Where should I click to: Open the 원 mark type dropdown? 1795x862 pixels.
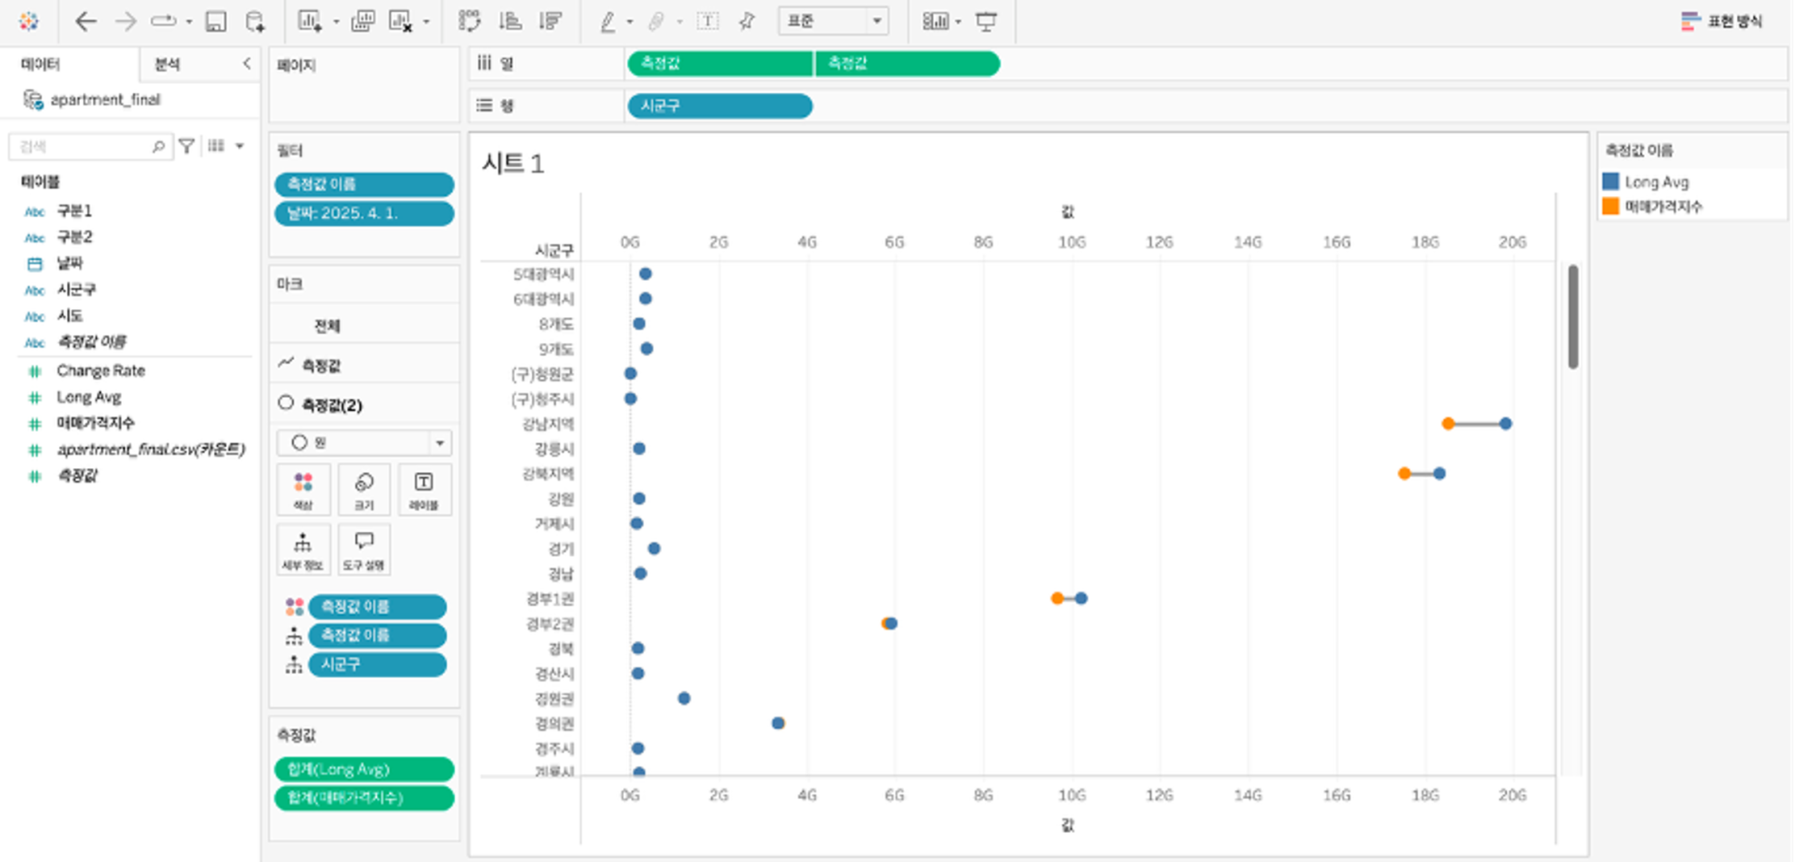click(x=364, y=442)
